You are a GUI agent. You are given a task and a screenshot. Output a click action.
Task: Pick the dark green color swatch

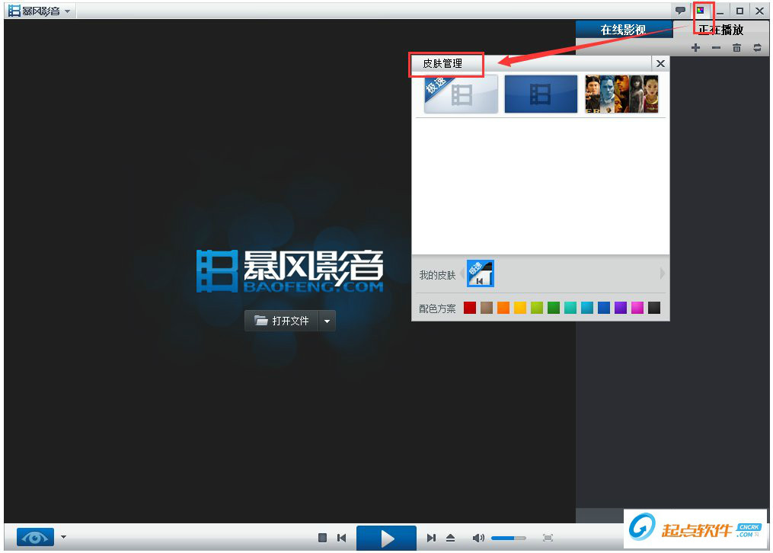554,308
